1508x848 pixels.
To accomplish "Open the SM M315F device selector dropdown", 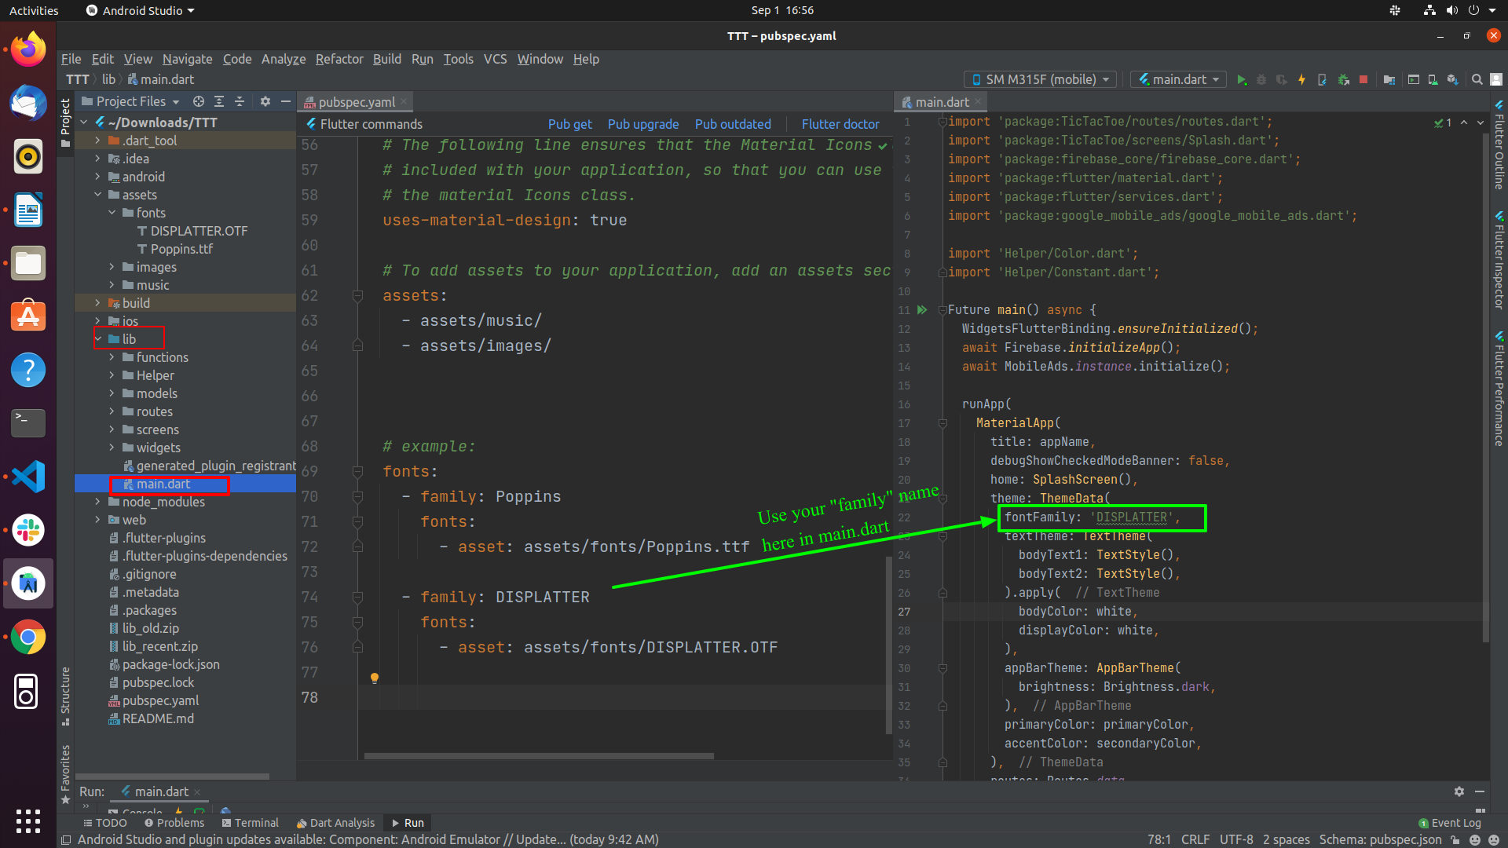I will [1040, 79].
